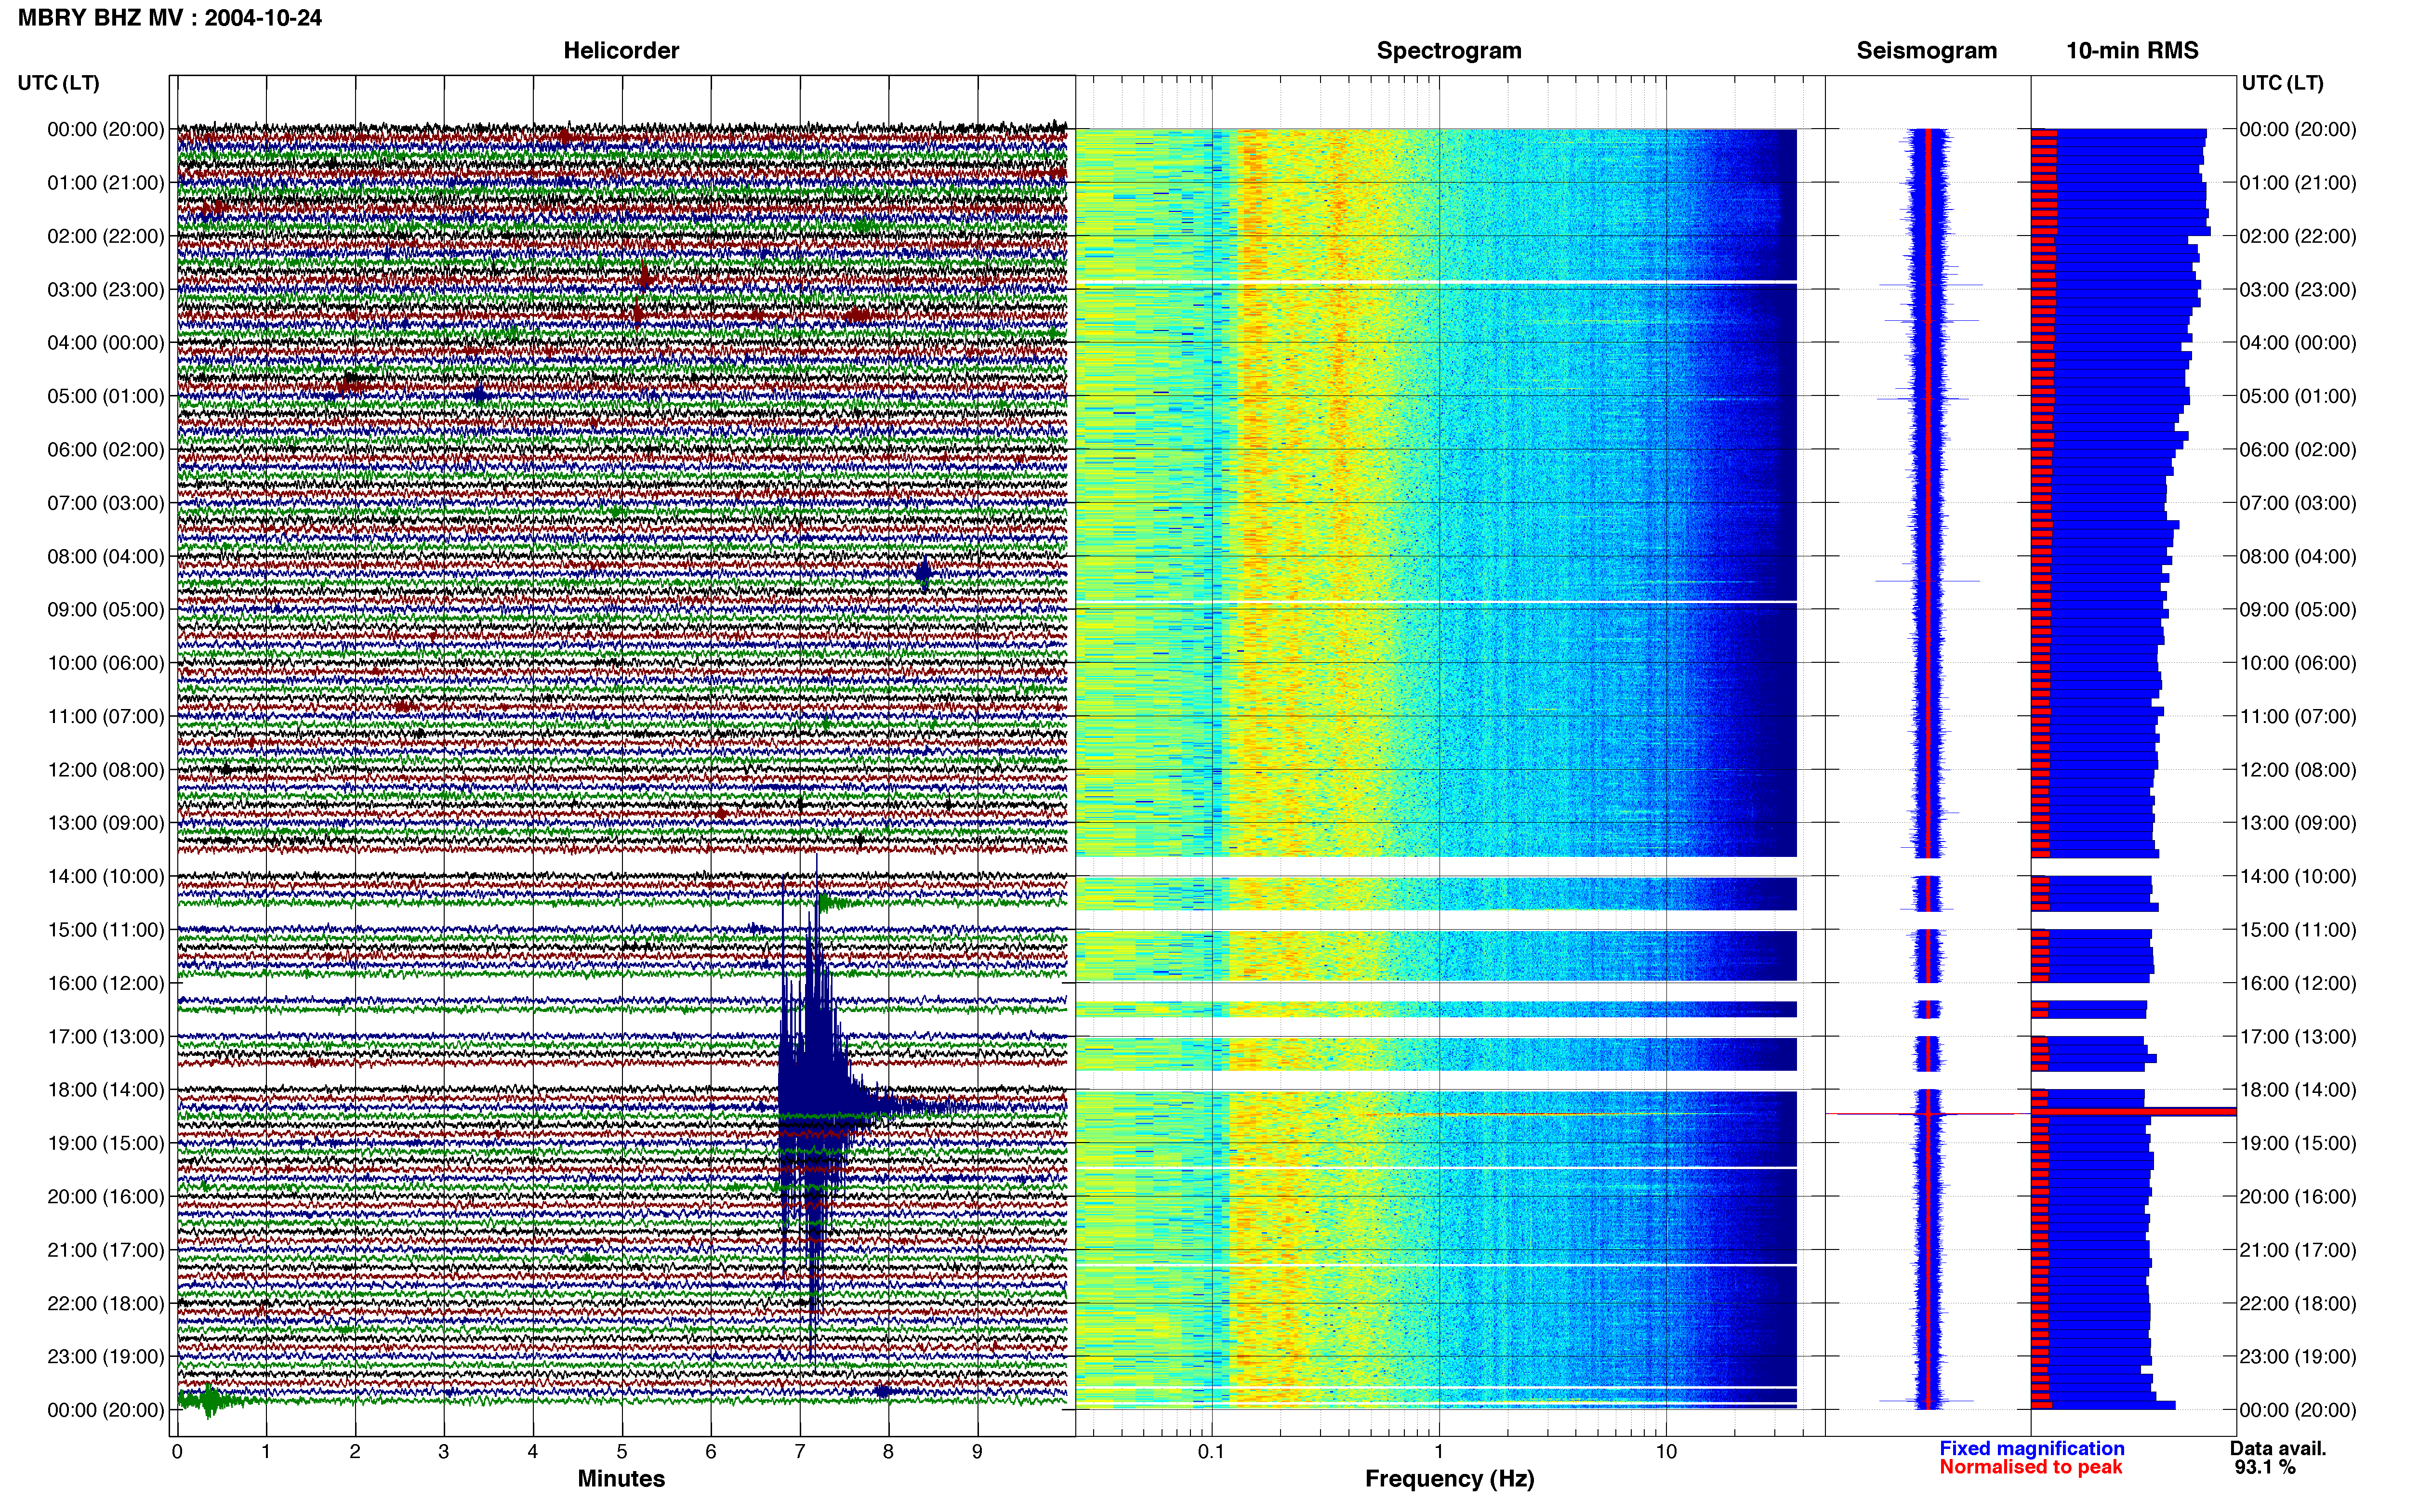Click the '22:00 (18:00)' label left of Helicorder
2418x1512 pixels.
pos(106,1304)
